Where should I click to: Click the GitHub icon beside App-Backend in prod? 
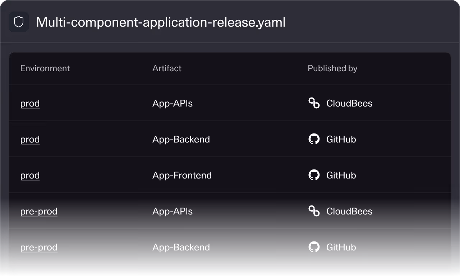click(314, 139)
